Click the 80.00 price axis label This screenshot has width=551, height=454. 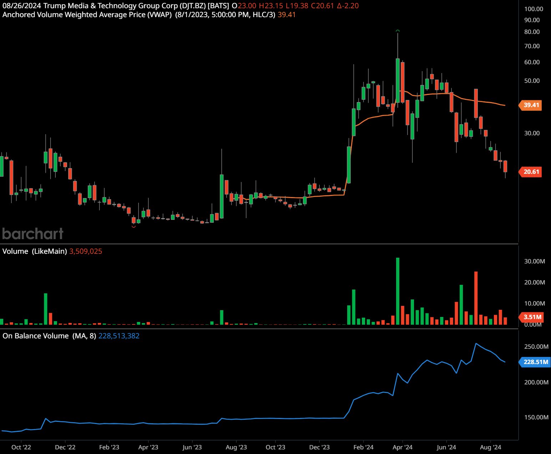532,32
